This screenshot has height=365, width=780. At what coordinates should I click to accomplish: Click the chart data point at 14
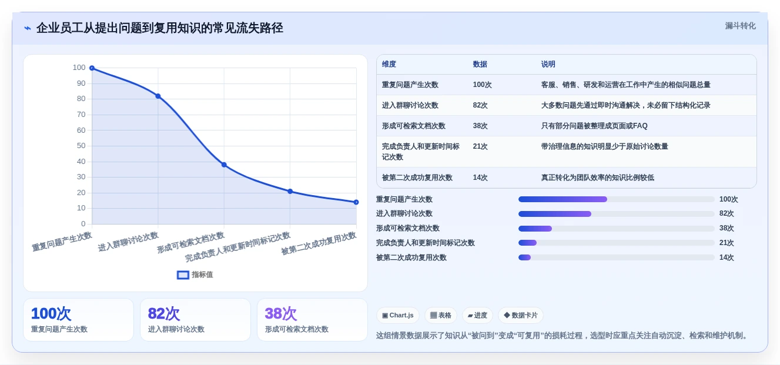click(x=356, y=202)
